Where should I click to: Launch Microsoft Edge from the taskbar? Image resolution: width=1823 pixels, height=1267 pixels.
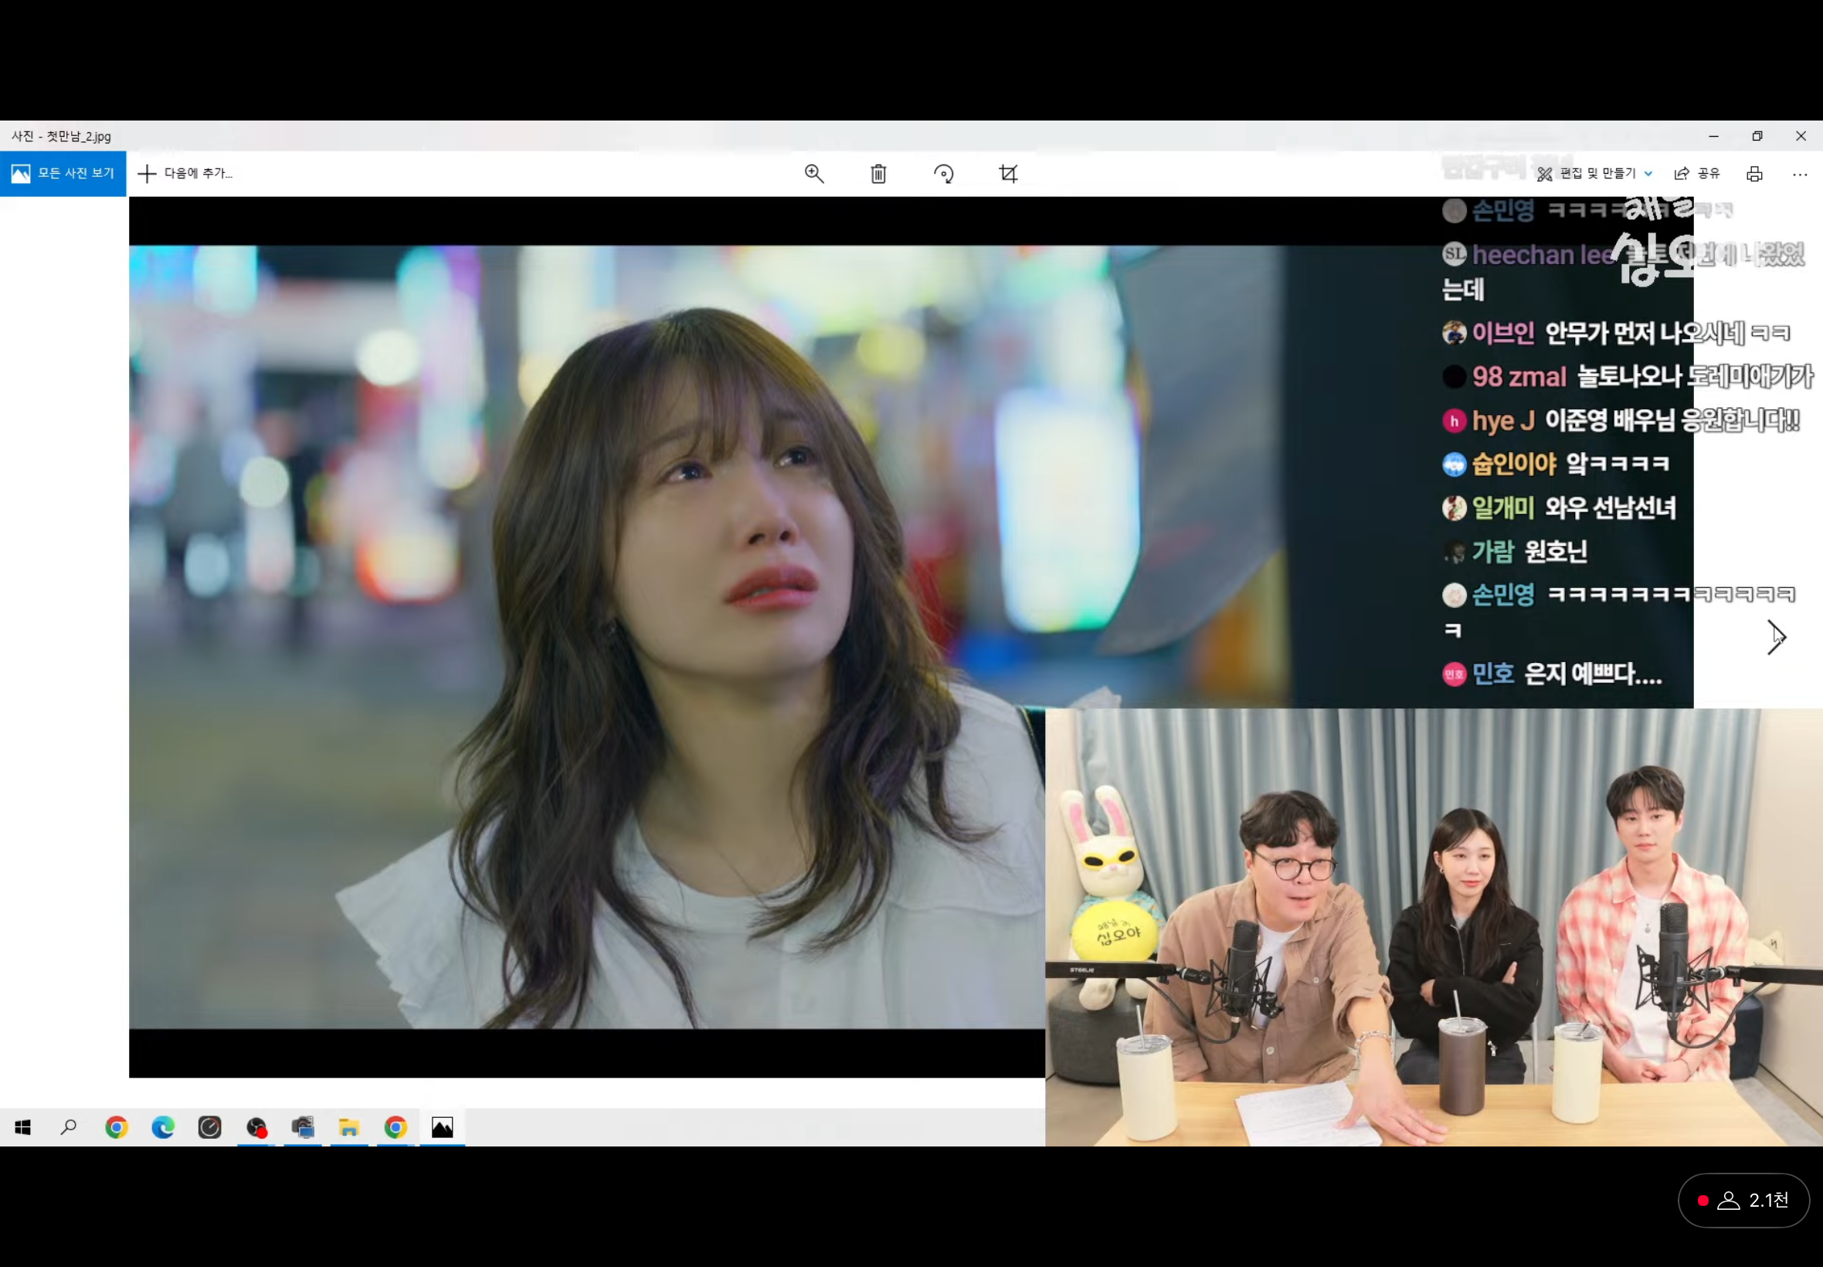pyautogui.click(x=163, y=1127)
